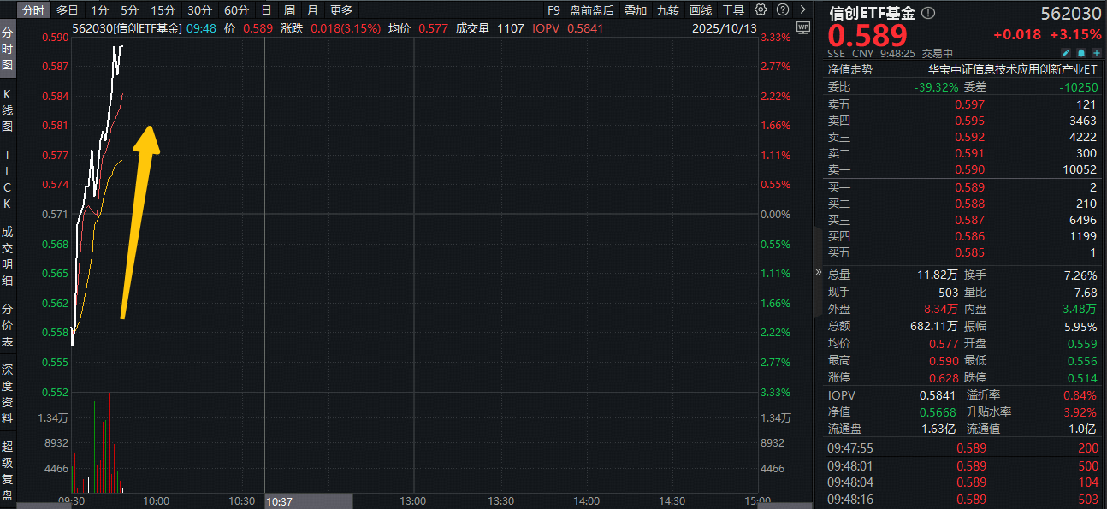Click 买五 price 0.585
This screenshot has width=1107, height=509.
(x=969, y=252)
